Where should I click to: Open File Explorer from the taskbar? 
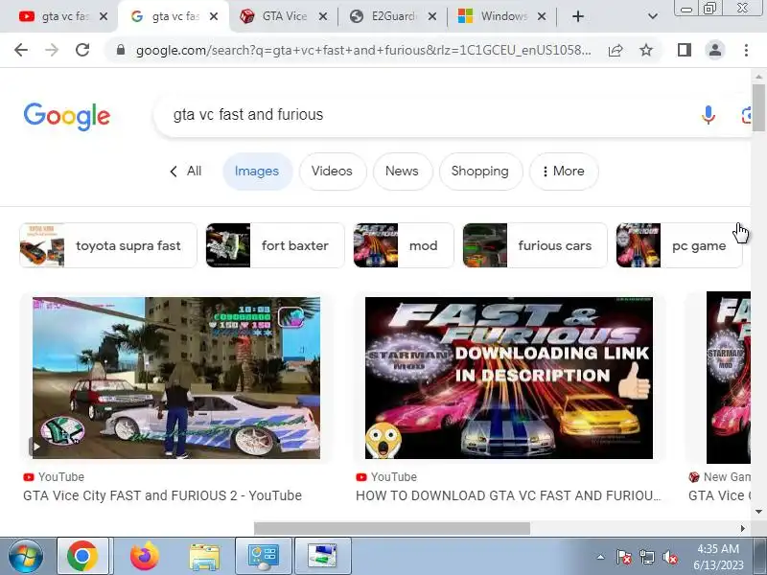pos(204,557)
